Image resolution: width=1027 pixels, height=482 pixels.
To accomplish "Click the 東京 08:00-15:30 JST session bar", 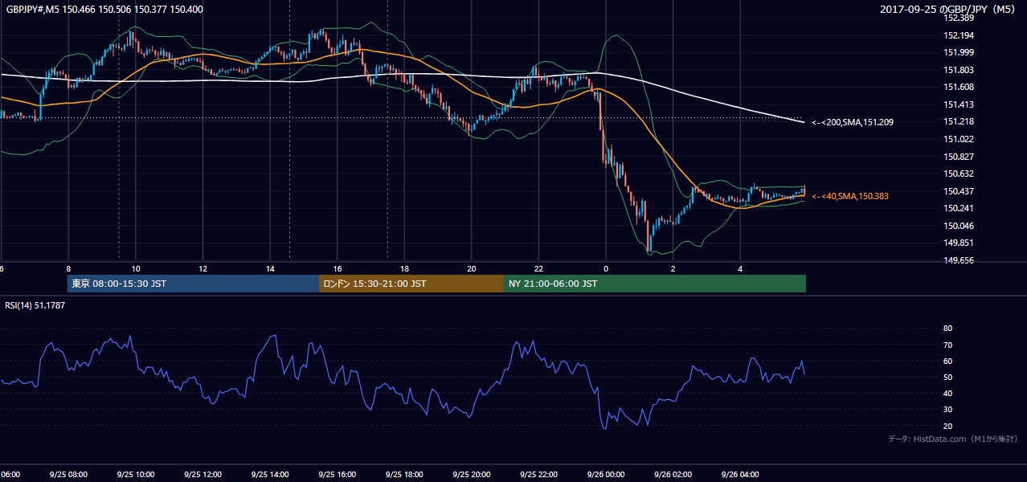I will [193, 284].
